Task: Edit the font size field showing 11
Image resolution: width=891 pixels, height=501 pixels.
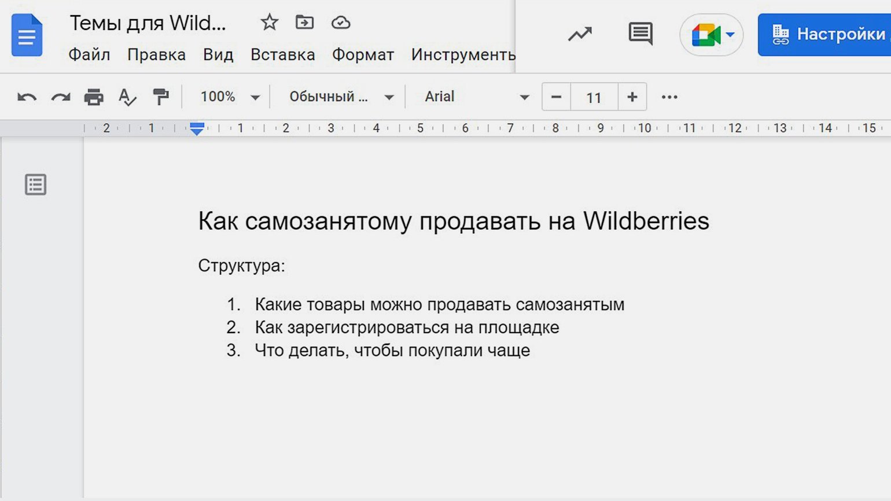Action: (594, 97)
